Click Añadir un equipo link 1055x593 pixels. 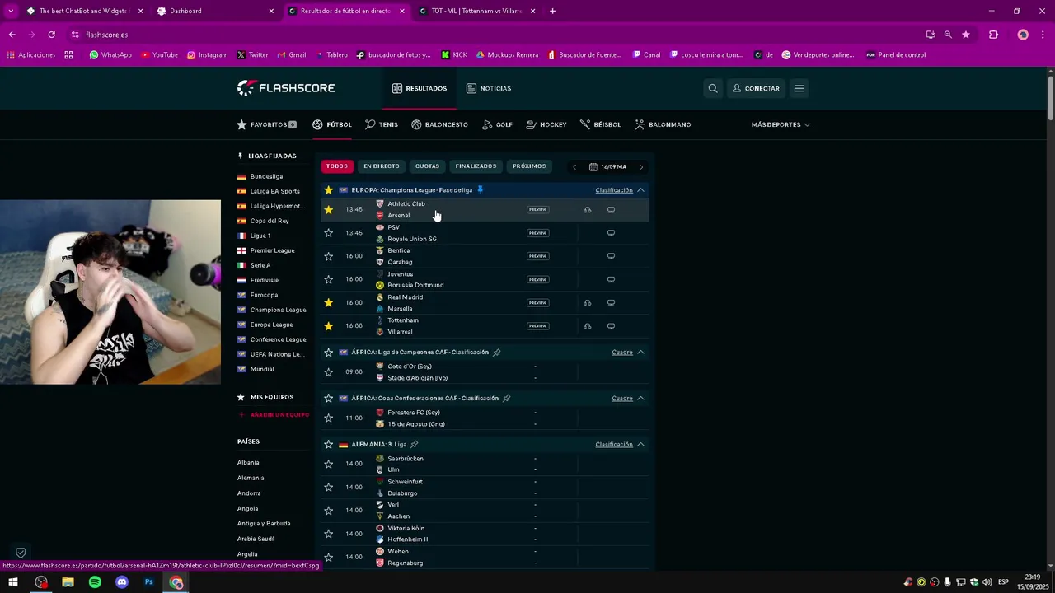coord(274,415)
